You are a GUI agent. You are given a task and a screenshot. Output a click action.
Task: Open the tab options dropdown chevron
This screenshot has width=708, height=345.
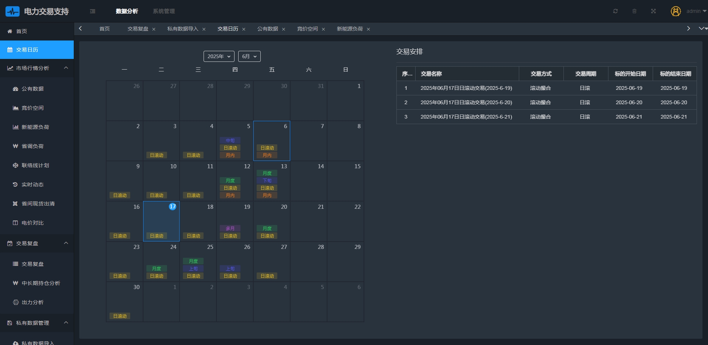point(702,29)
